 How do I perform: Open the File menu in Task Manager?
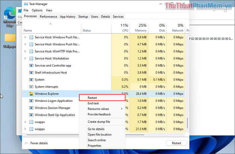pos(26,10)
